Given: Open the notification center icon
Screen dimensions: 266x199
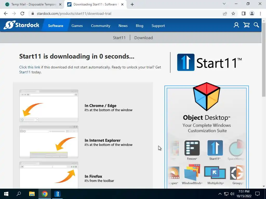Looking at the screenshot, I should point(257,194).
